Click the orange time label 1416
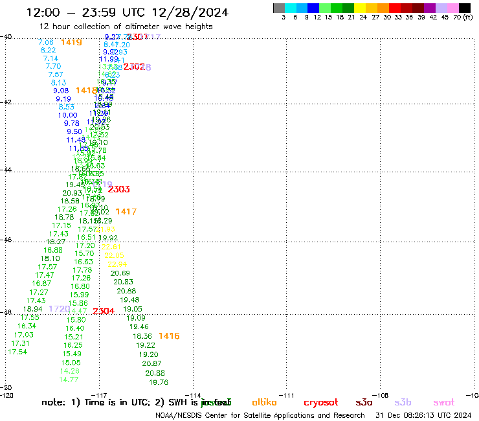 (169, 336)
